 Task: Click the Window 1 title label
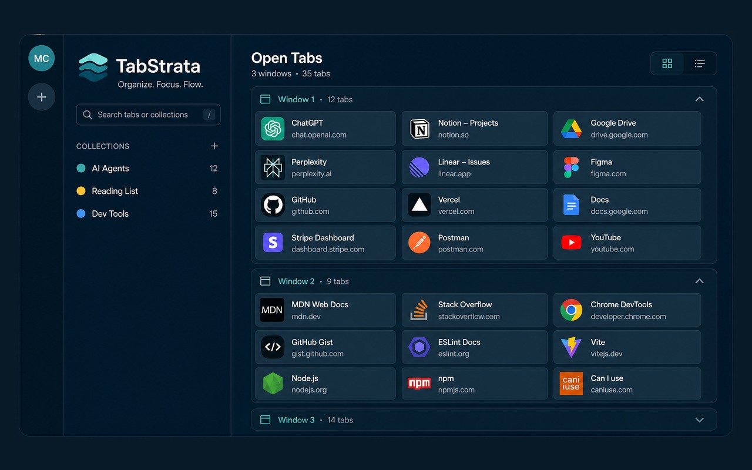(296, 99)
